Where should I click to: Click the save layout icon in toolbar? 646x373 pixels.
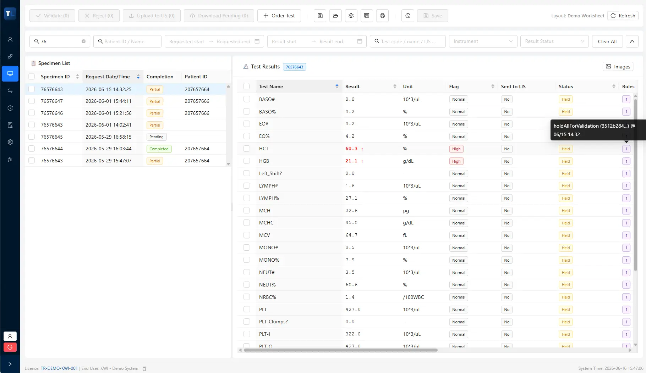click(320, 16)
